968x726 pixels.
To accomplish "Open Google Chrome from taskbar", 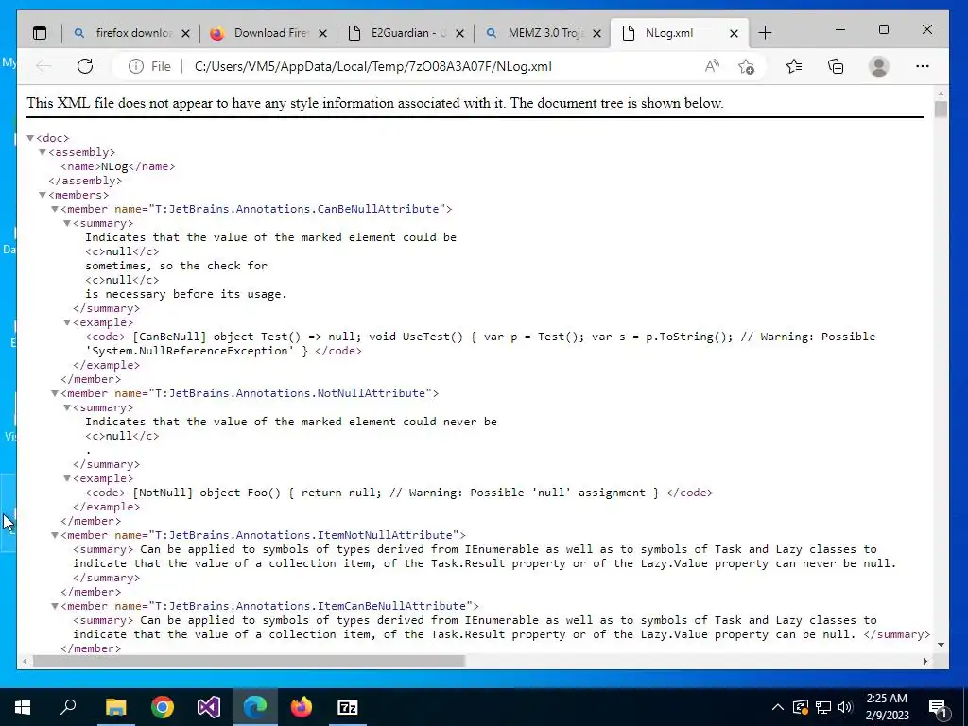I will point(163,707).
